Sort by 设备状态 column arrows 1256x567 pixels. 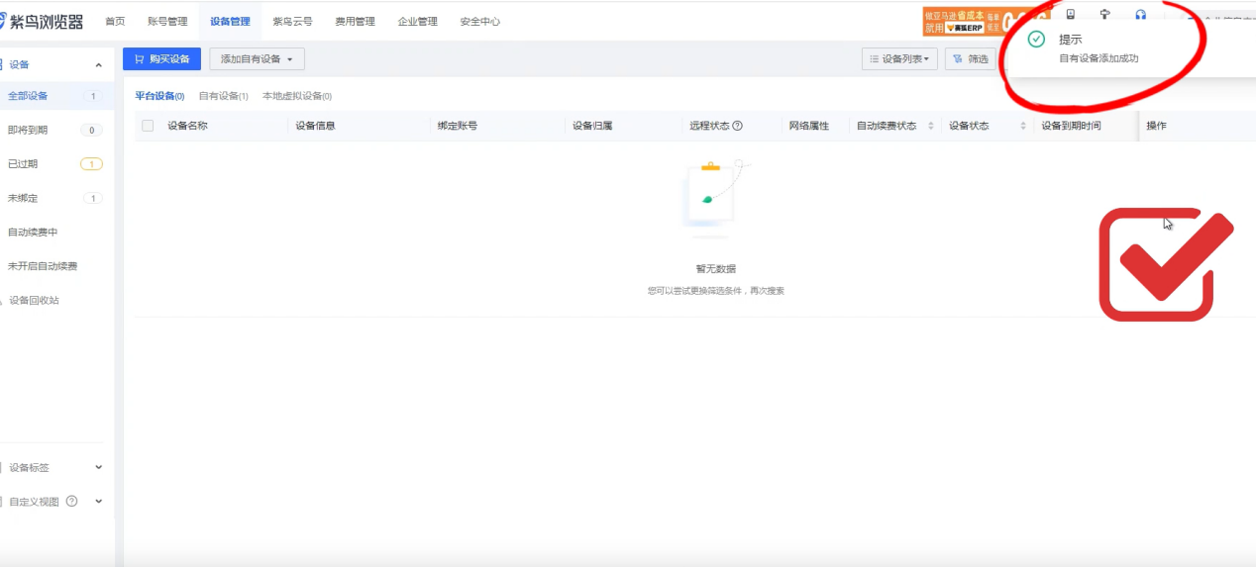pos(1023,126)
